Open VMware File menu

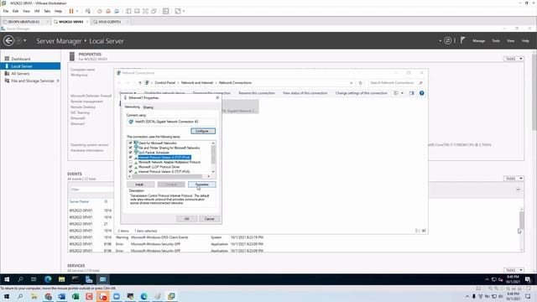click(6, 11)
